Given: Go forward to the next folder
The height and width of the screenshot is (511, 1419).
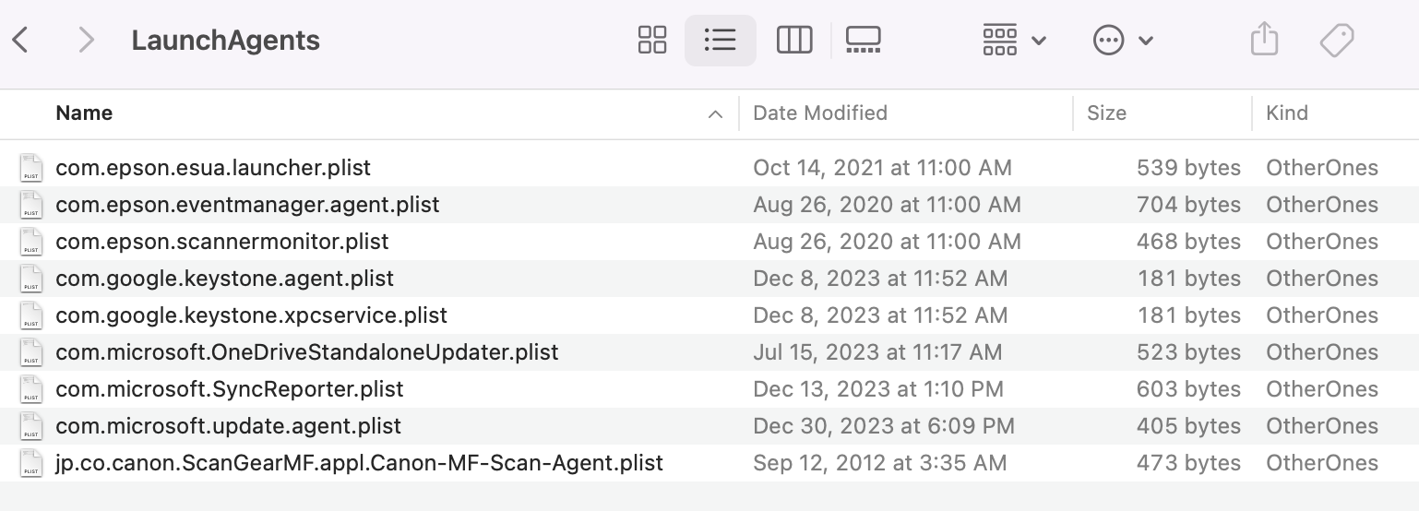Looking at the screenshot, I should pyautogui.click(x=86, y=41).
